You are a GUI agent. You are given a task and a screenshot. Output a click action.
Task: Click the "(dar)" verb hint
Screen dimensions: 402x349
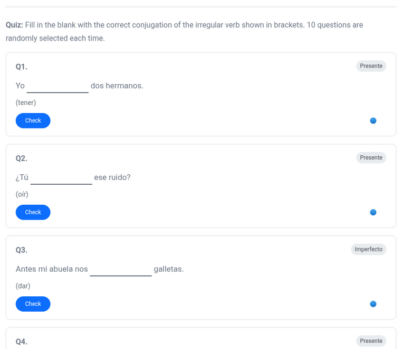pos(23,286)
